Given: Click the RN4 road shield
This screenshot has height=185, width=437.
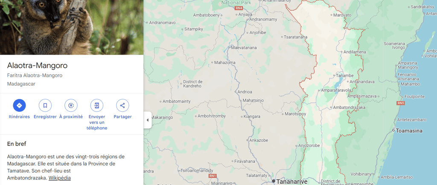Looking at the screenshot, I should pos(239,8).
